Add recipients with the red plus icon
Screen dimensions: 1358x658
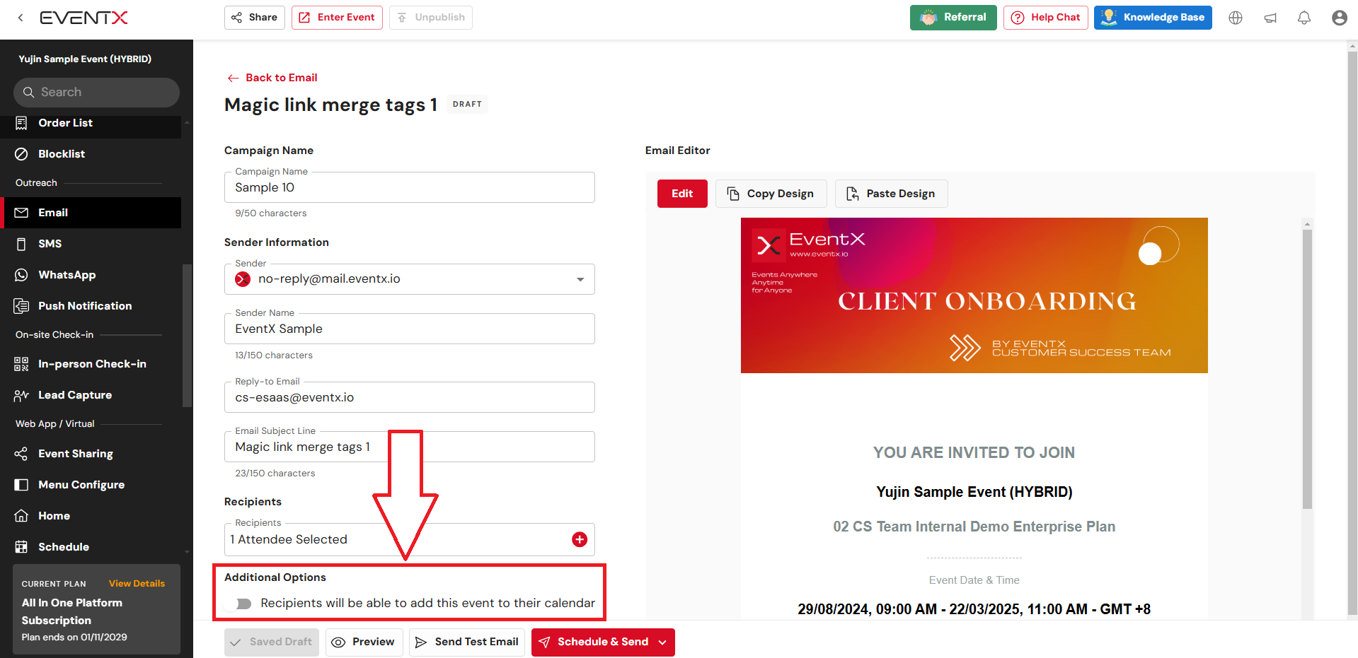click(x=580, y=539)
